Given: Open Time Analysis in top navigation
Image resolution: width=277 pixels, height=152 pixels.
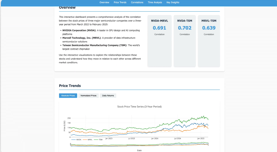Looking at the screenshot, I should point(155,3).
